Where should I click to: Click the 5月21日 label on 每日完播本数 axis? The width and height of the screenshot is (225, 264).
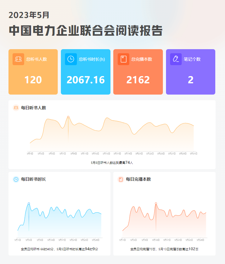[x=178, y=240]
